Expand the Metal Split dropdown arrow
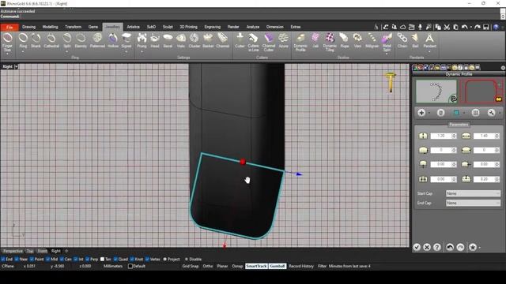 click(x=387, y=54)
